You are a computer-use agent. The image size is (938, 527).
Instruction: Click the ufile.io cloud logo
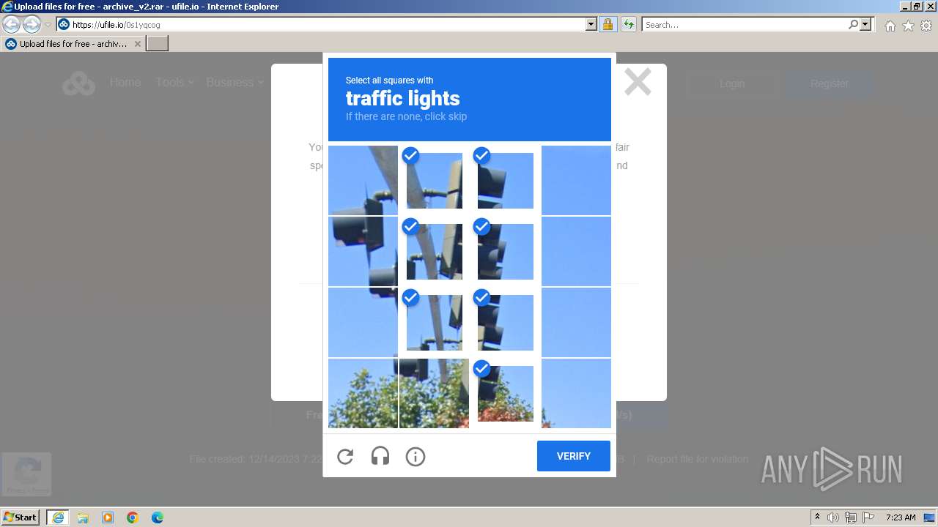(x=78, y=83)
